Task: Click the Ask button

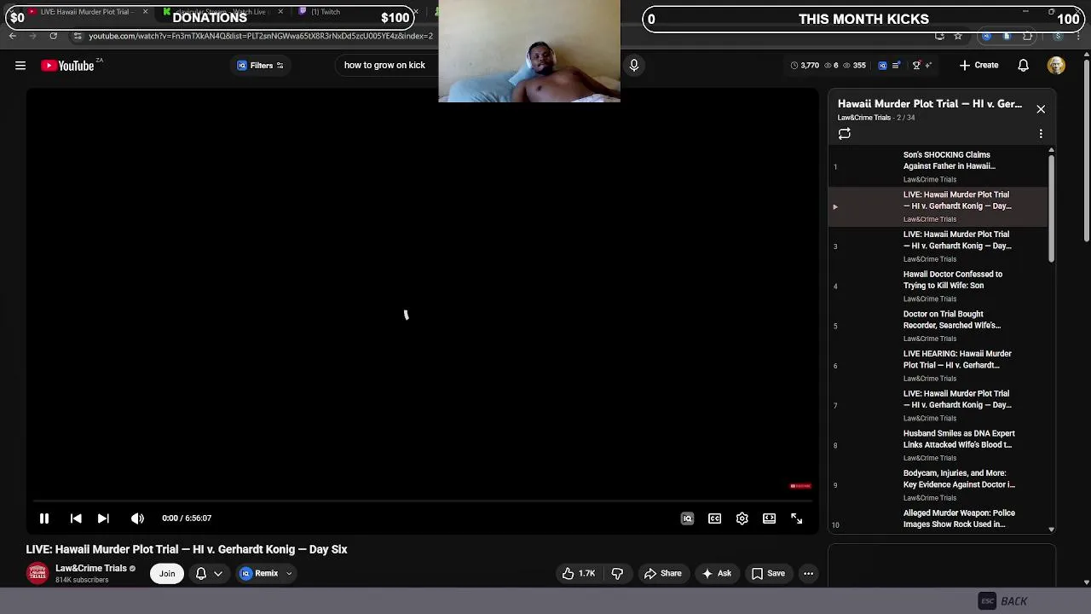Action: pyautogui.click(x=716, y=573)
